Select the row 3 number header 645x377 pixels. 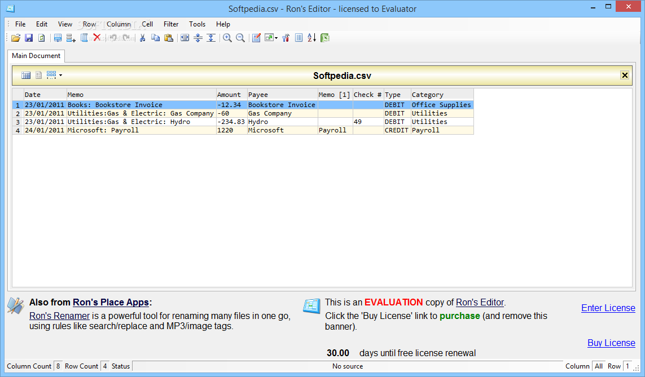point(17,122)
